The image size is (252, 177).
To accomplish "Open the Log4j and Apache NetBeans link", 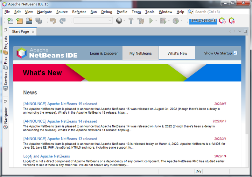I will coord(47,156).
